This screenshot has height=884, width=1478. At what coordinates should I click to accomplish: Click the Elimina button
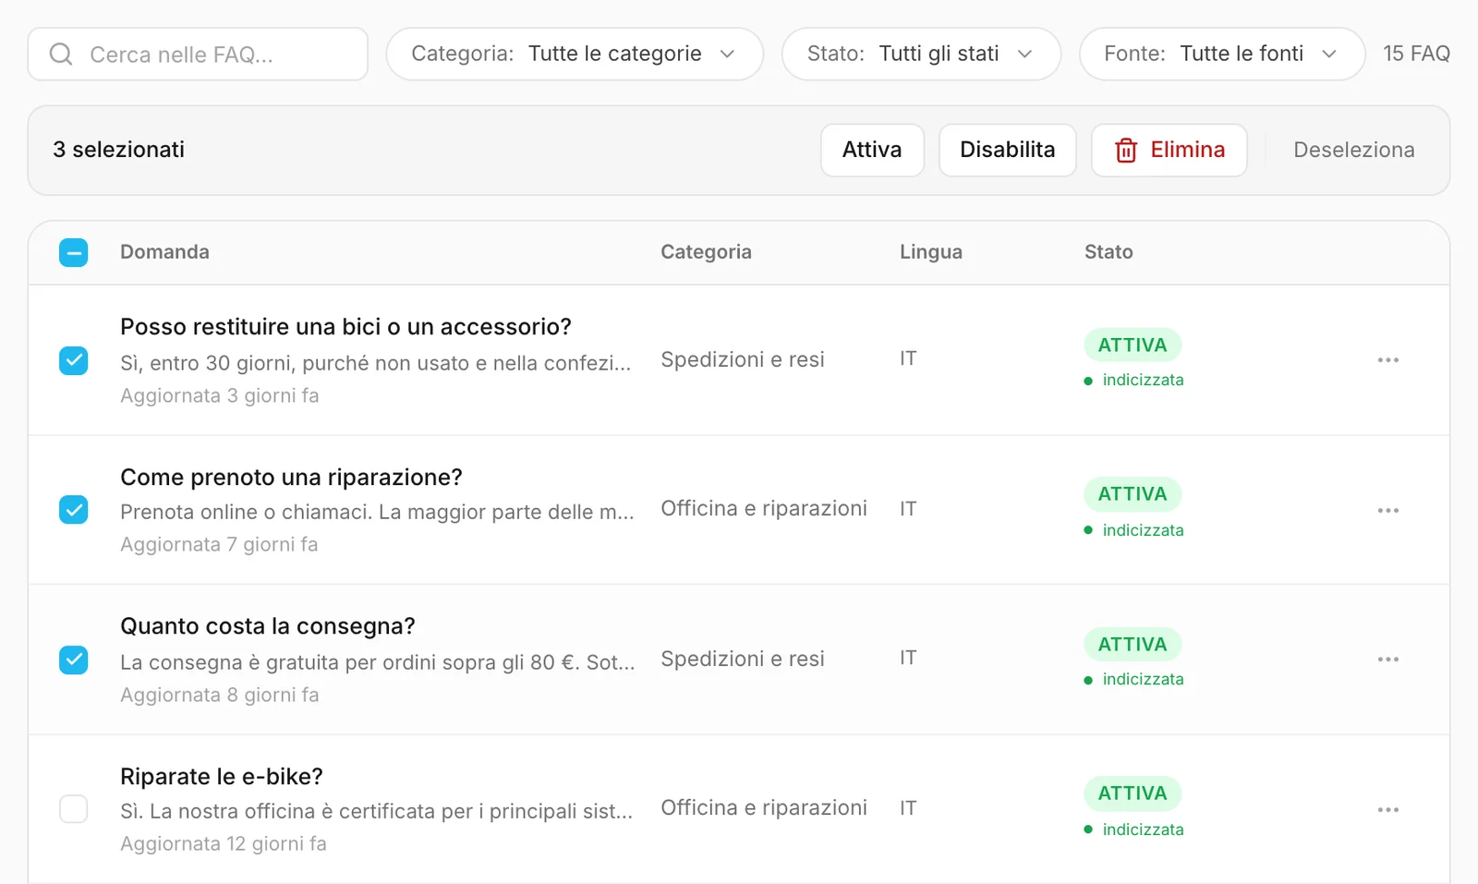(1169, 150)
